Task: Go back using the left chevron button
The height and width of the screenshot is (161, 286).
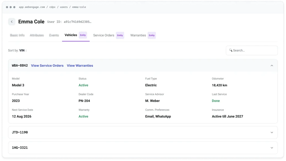Action: click(12, 22)
